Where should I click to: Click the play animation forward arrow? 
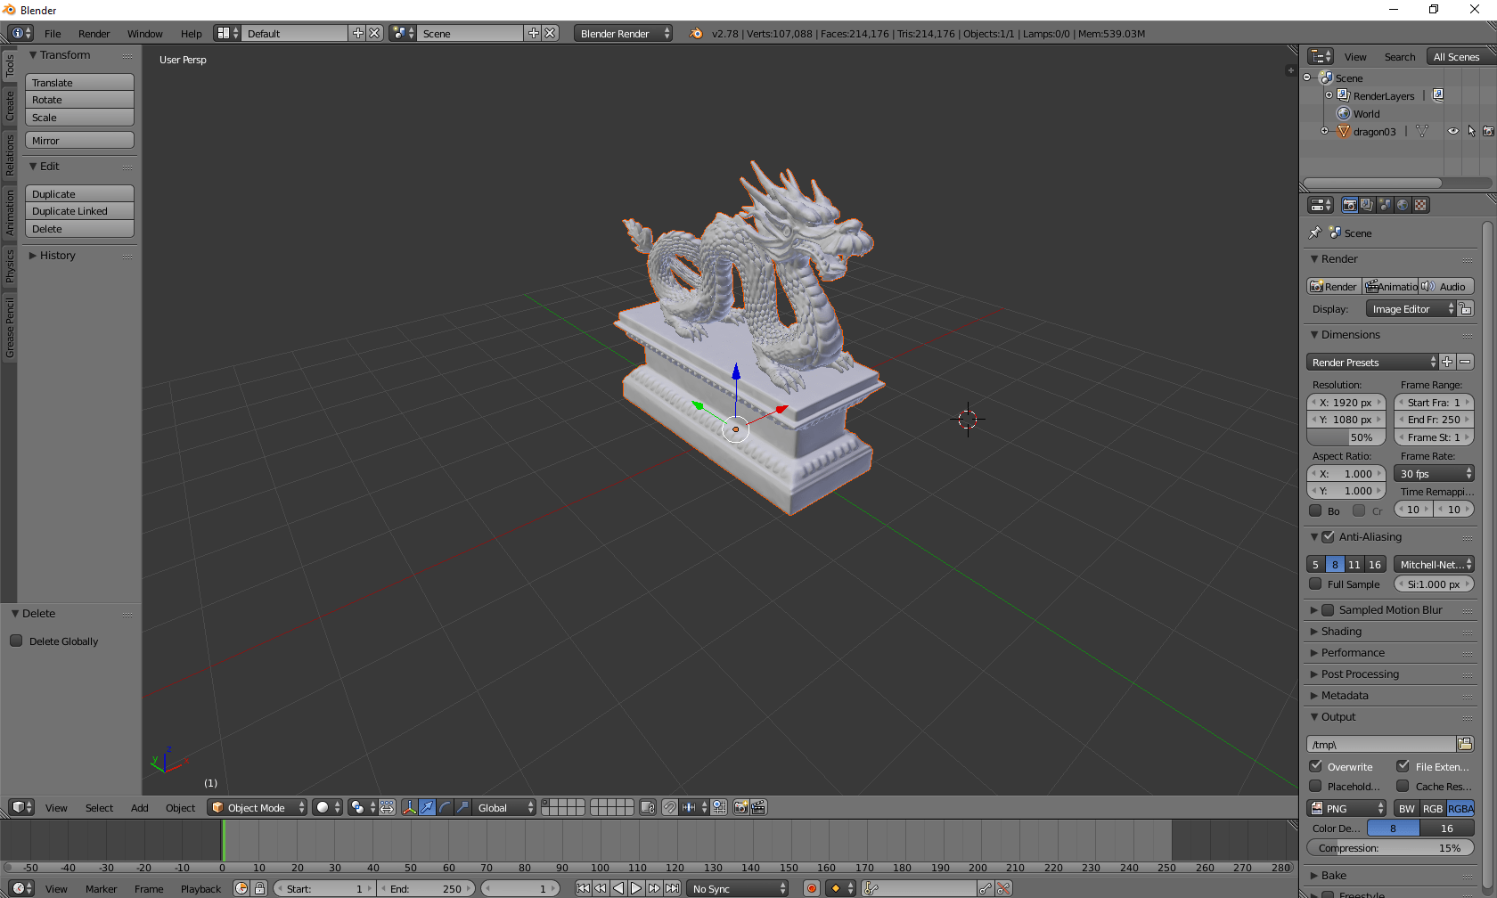point(636,888)
